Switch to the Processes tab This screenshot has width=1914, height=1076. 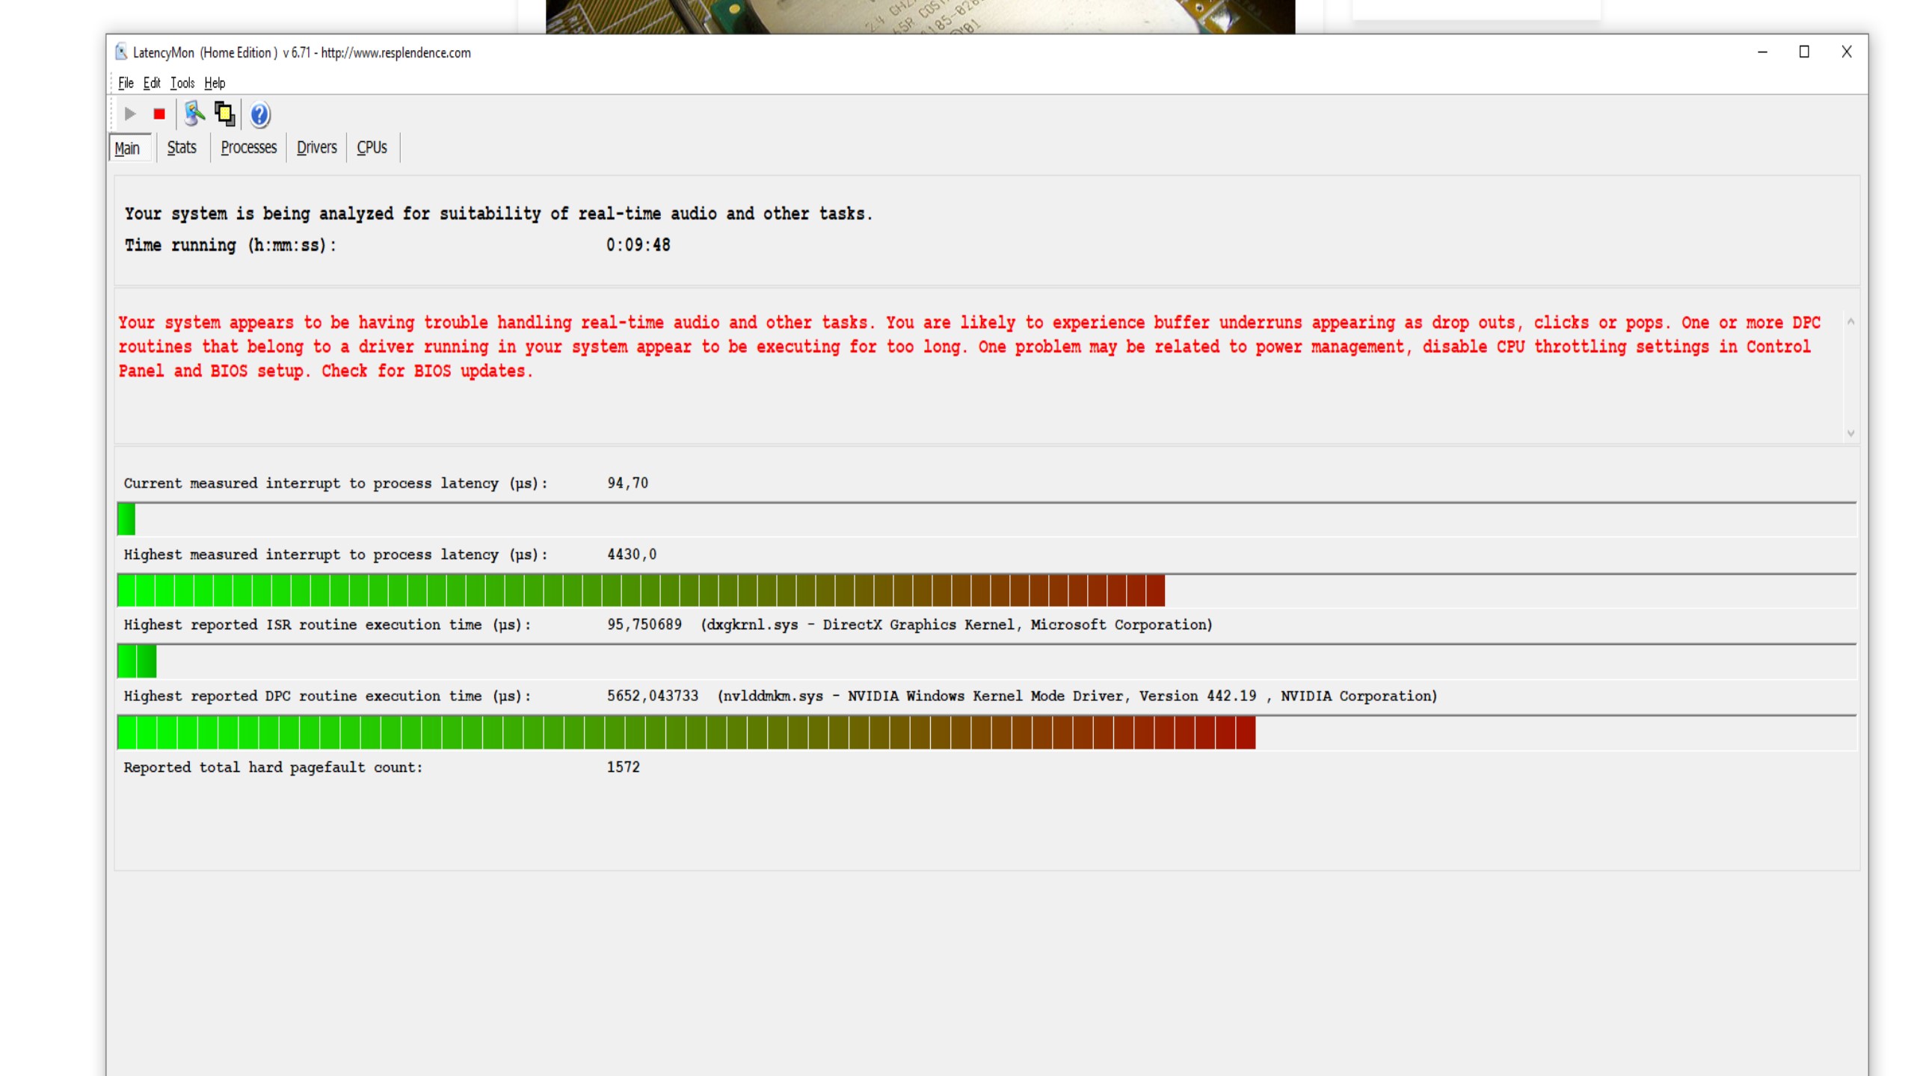pyautogui.click(x=249, y=147)
